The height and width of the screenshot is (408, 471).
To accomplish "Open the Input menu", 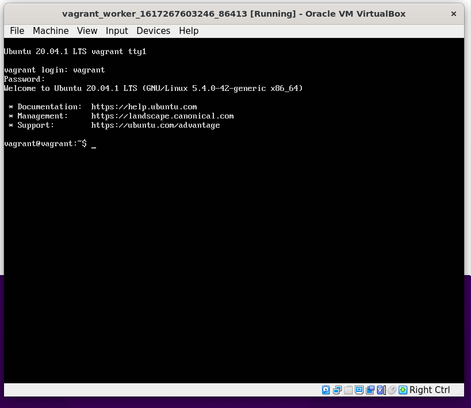I will (x=117, y=30).
